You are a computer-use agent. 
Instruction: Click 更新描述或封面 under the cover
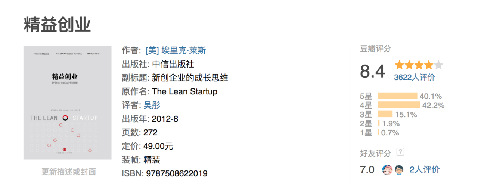point(68,172)
